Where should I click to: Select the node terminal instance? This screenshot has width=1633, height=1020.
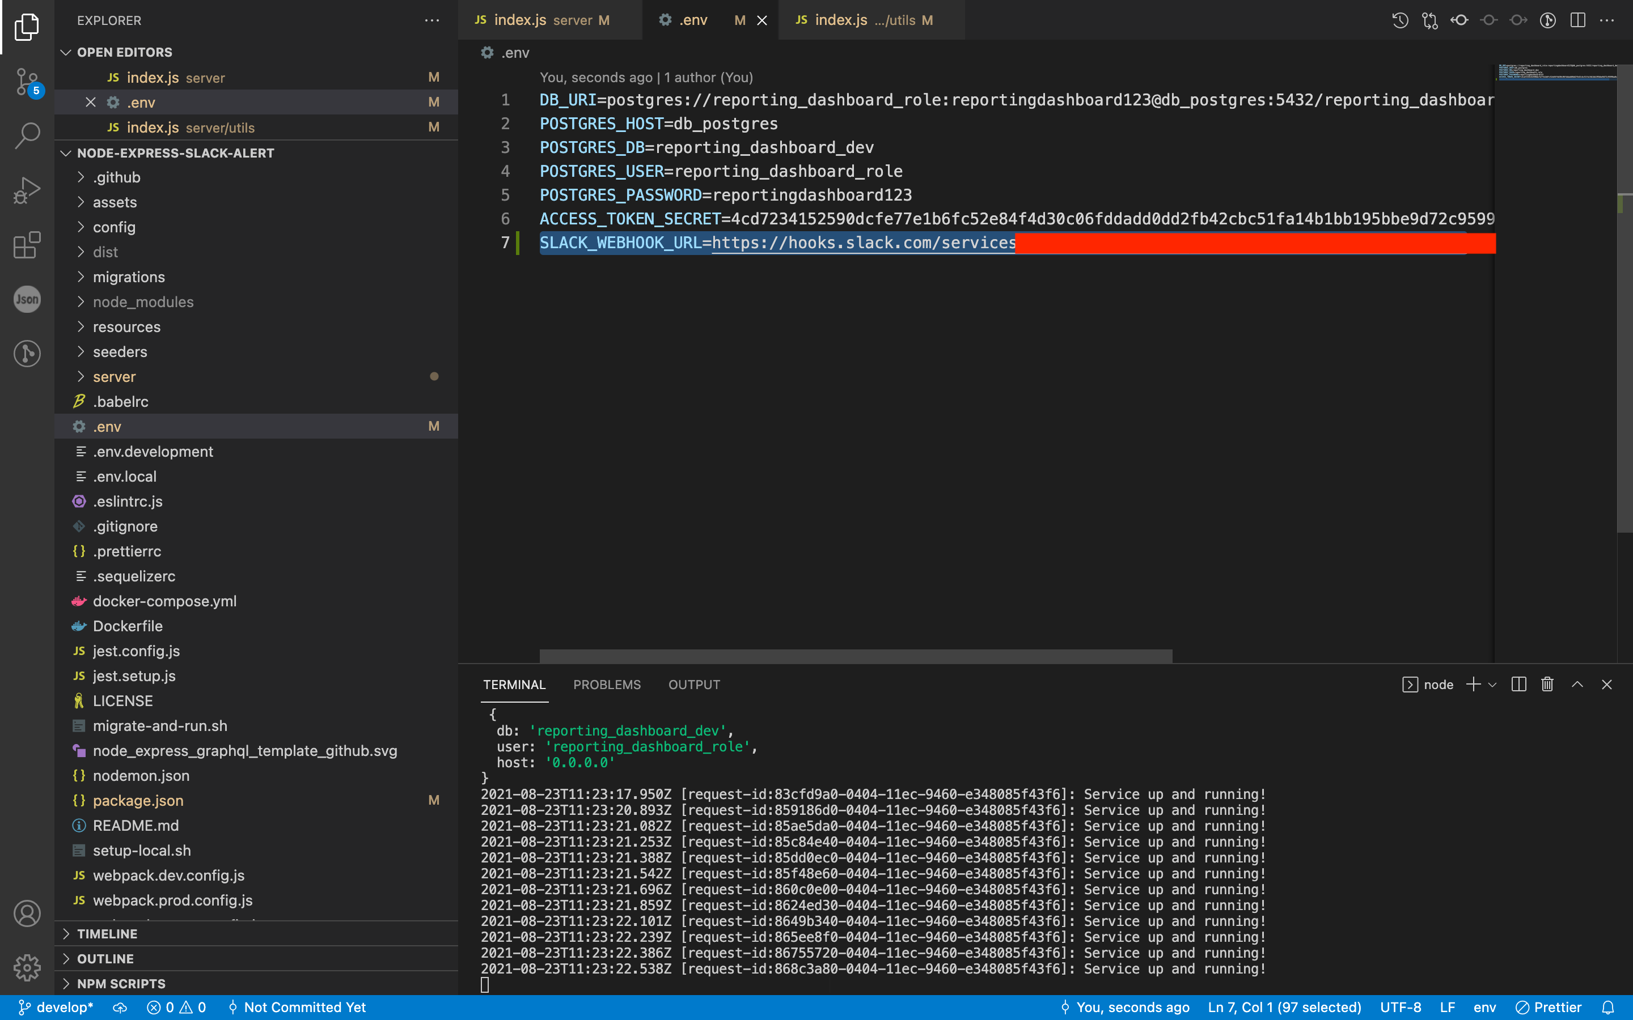(x=1428, y=684)
